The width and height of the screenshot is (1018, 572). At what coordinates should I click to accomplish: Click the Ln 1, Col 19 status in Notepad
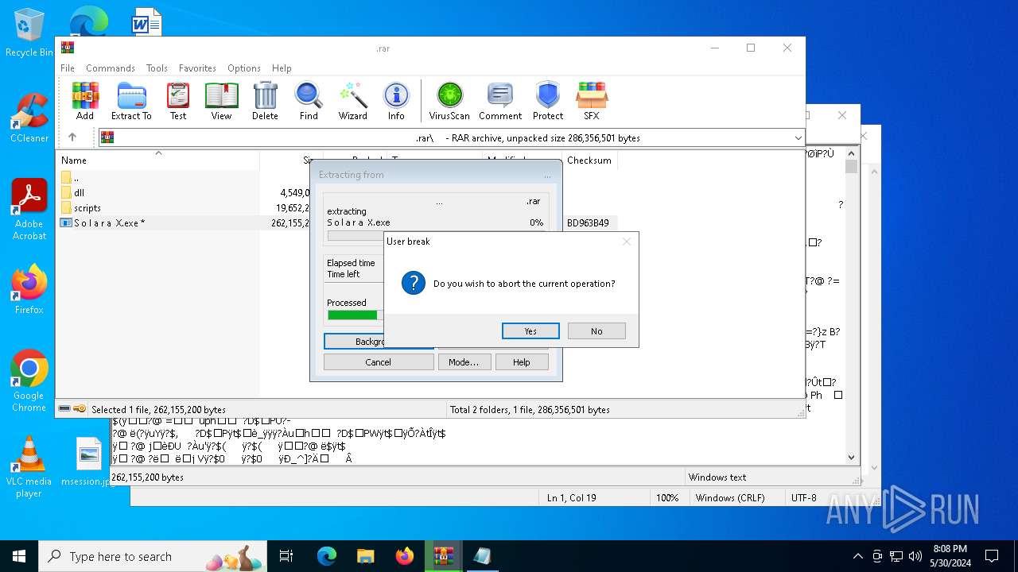(x=571, y=498)
